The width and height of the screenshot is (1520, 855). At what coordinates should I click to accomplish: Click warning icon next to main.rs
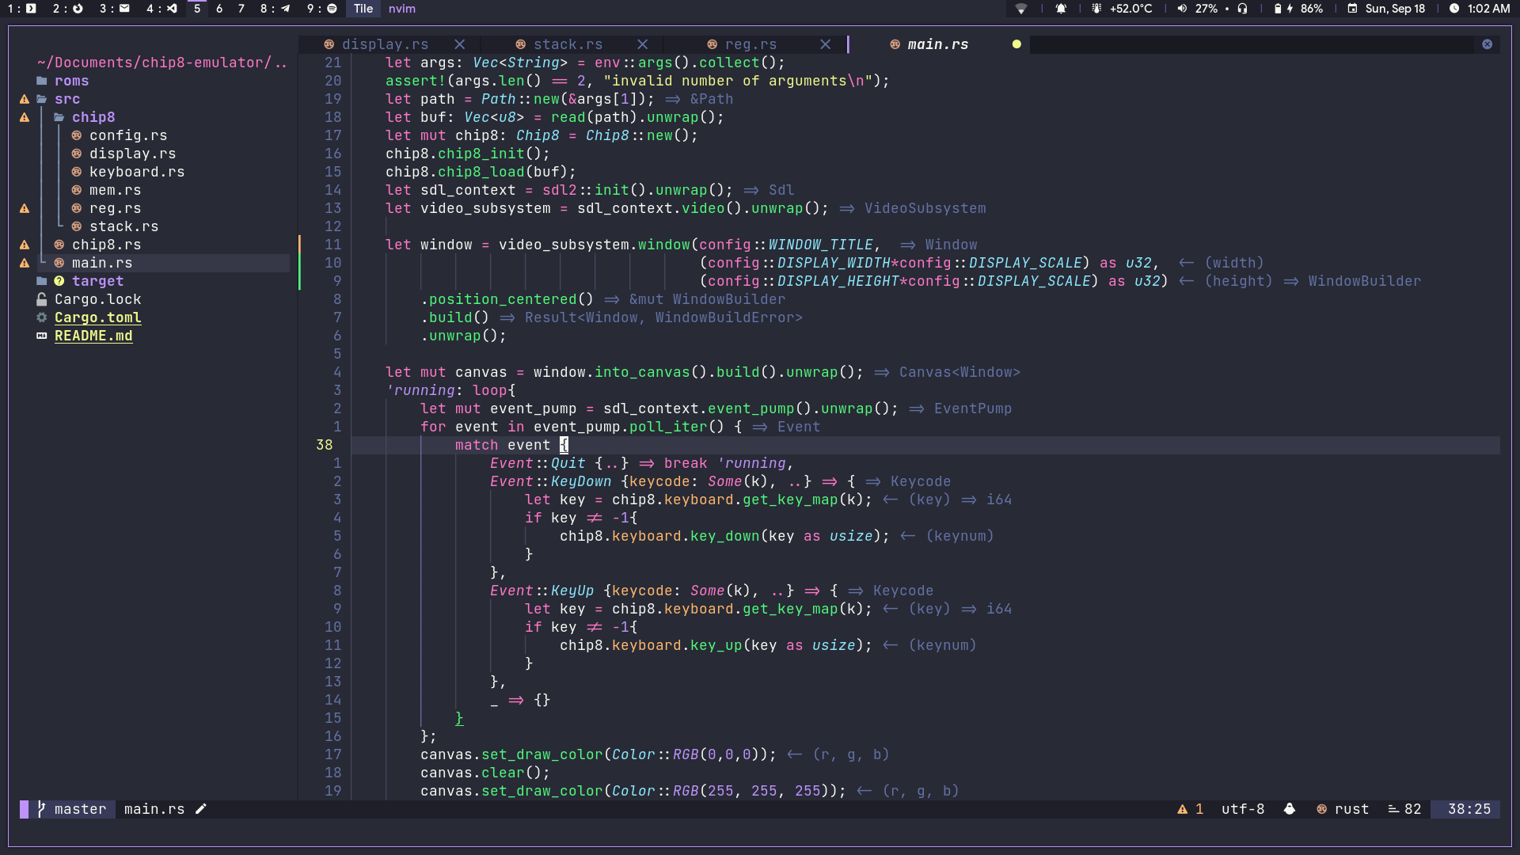tap(25, 263)
